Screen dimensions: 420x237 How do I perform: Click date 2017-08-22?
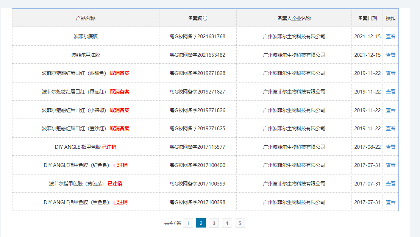[367, 147]
